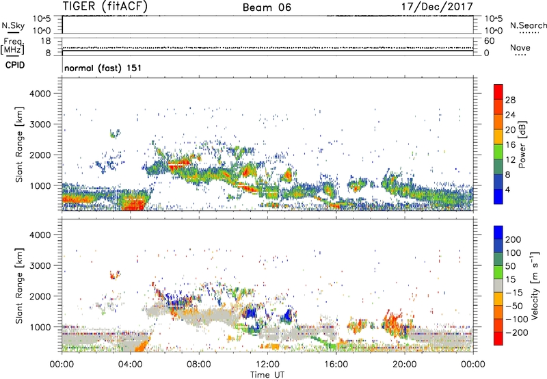
Task: Click the Velocity [m s-1] colorbar label
Action: tap(535, 285)
